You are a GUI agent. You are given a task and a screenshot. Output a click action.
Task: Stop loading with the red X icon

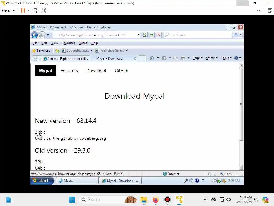coord(158,35)
